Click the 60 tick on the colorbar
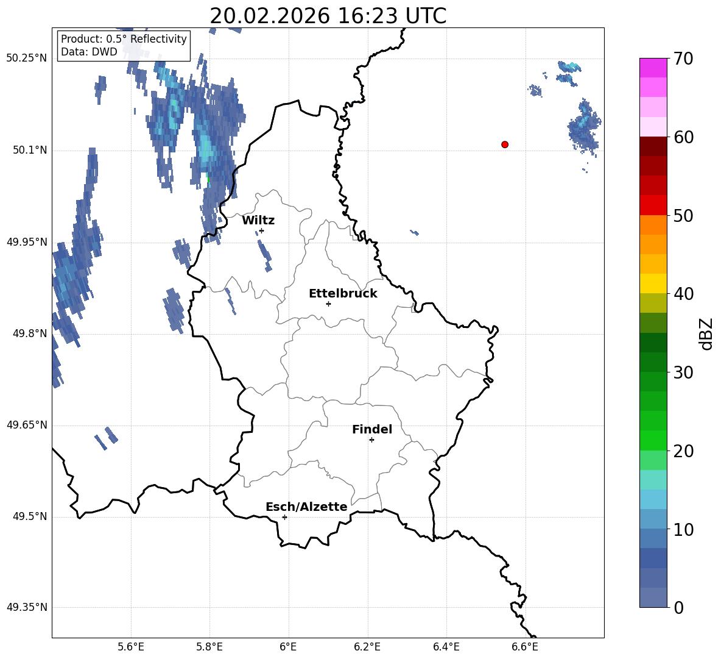 pos(683,137)
